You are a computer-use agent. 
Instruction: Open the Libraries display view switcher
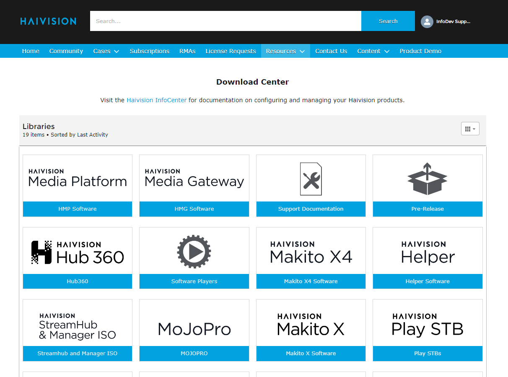point(470,129)
